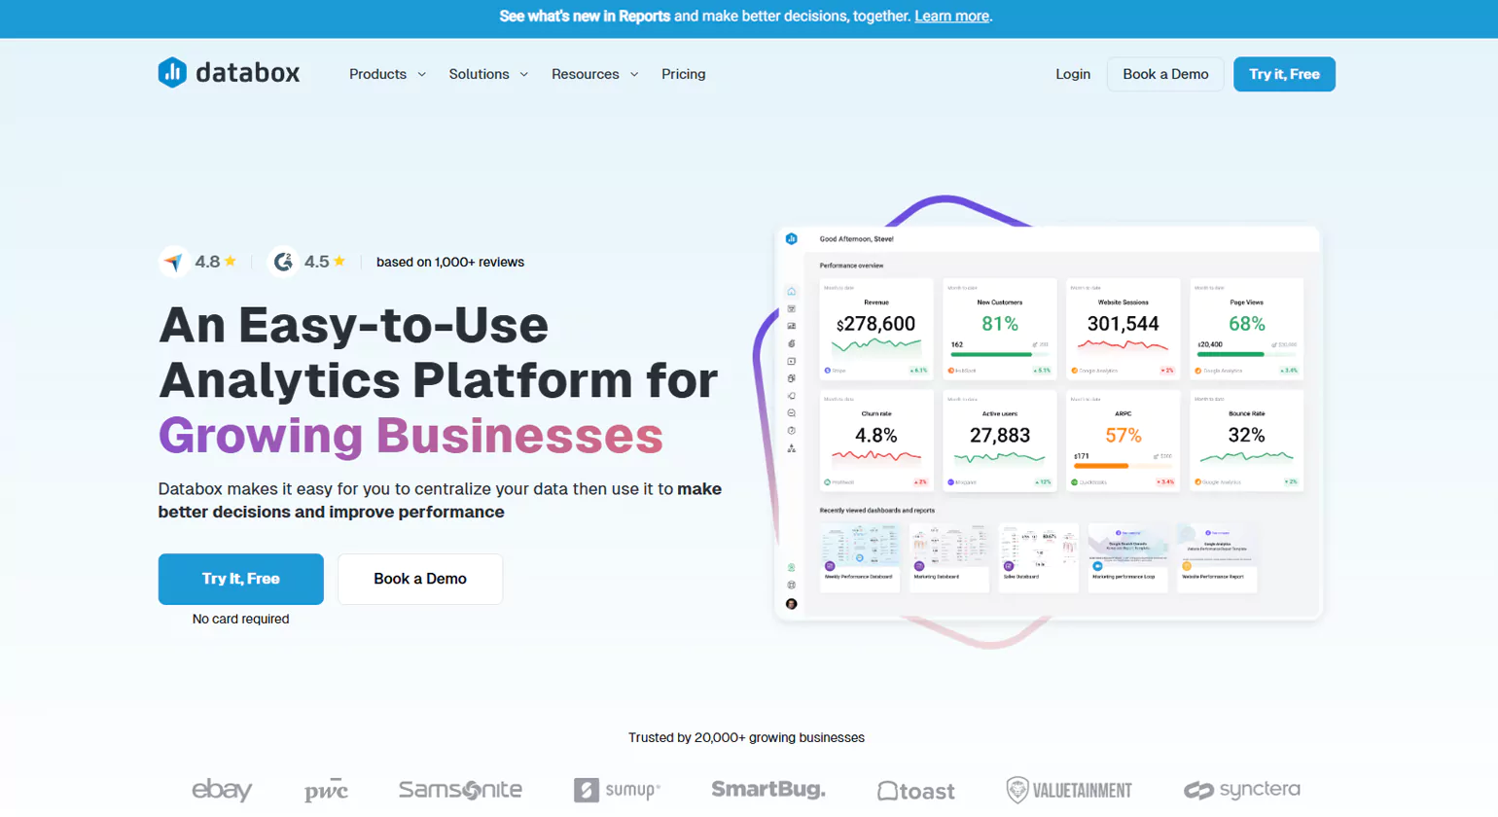
Task: Click the G2 rating badge icon
Action: pos(282,261)
